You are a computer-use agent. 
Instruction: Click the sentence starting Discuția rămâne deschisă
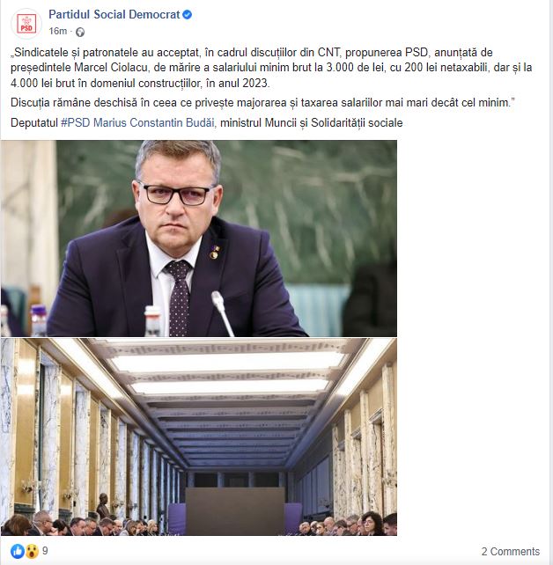pyautogui.click(x=262, y=103)
